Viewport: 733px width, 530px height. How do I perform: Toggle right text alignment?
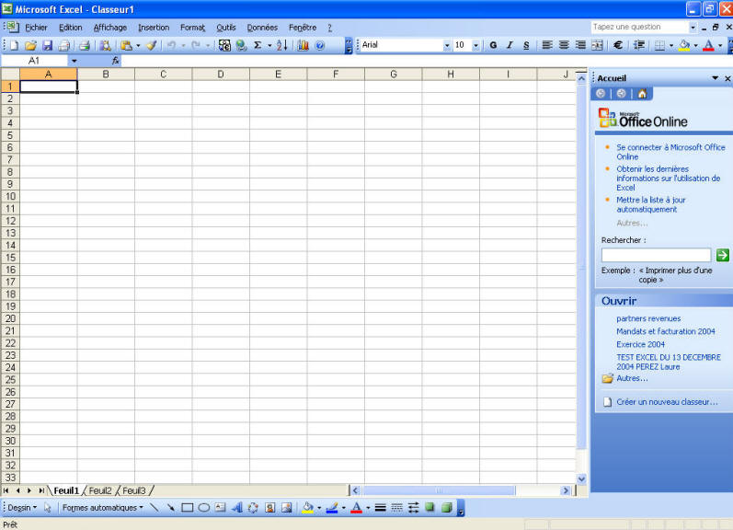(x=580, y=45)
